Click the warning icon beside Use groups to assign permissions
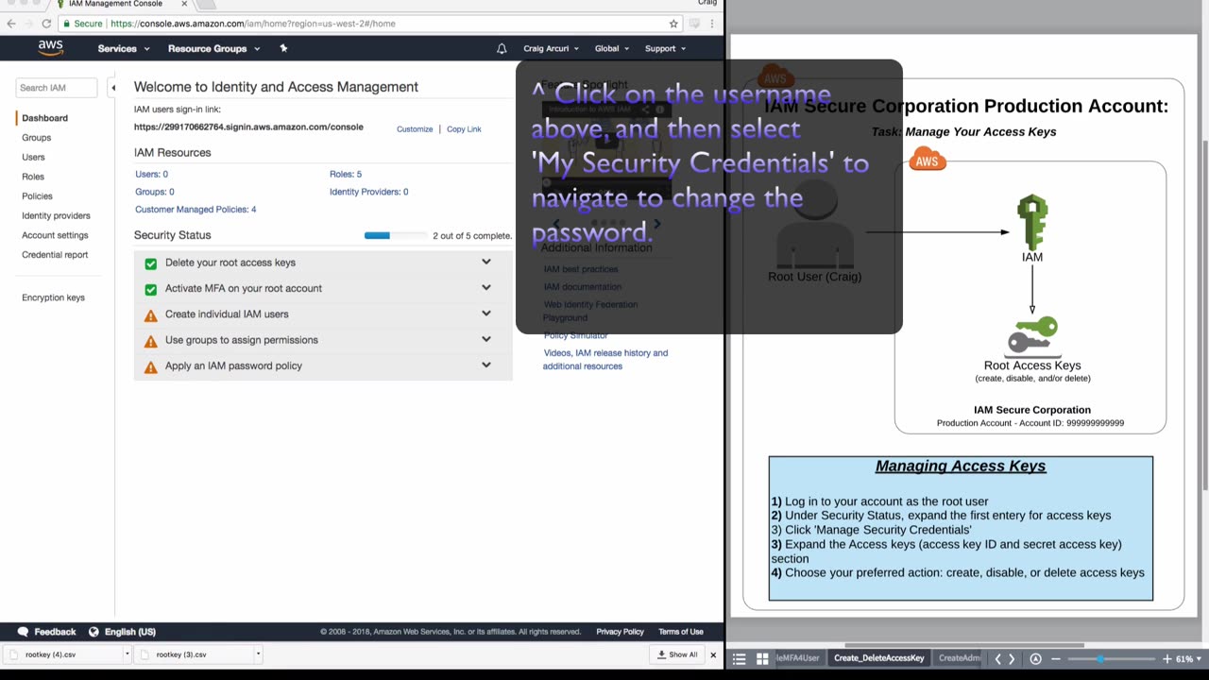 pos(150,340)
